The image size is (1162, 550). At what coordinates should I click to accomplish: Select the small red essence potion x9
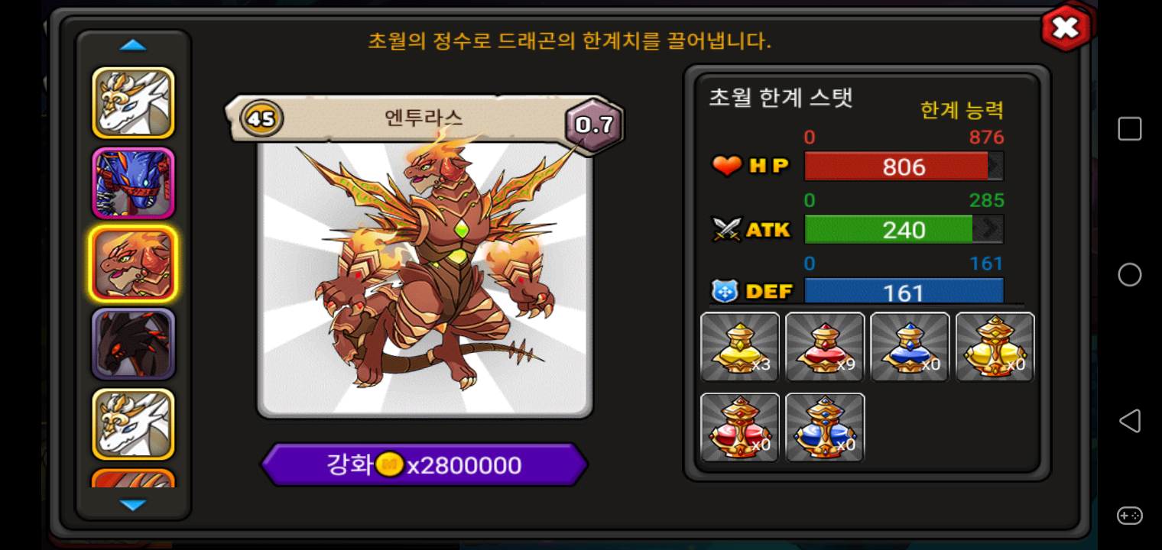825,347
